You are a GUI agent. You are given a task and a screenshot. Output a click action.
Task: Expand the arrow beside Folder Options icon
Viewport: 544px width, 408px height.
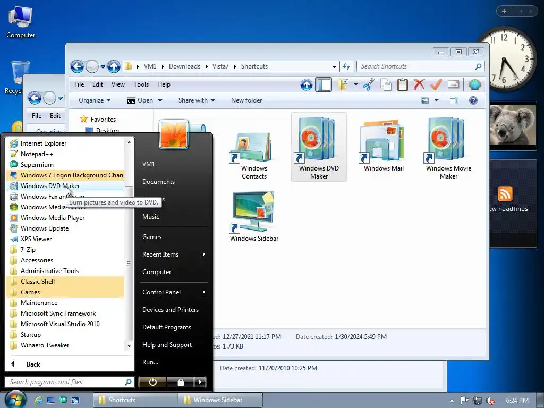pos(356,84)
